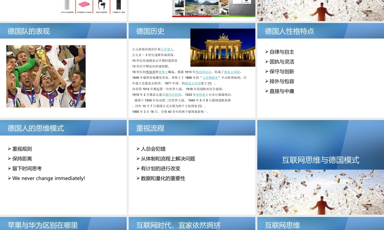The height and width of the screenshot is (230, 384).
Task: Open the 苹果与华为区别在哪里 slide
Action: coord(63,223)
